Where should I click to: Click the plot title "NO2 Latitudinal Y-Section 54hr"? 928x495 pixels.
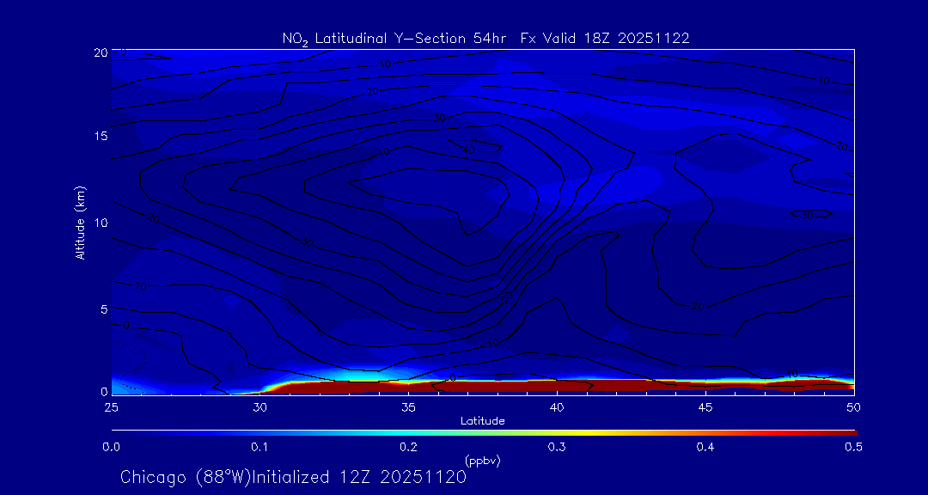[x=396, y=39]
